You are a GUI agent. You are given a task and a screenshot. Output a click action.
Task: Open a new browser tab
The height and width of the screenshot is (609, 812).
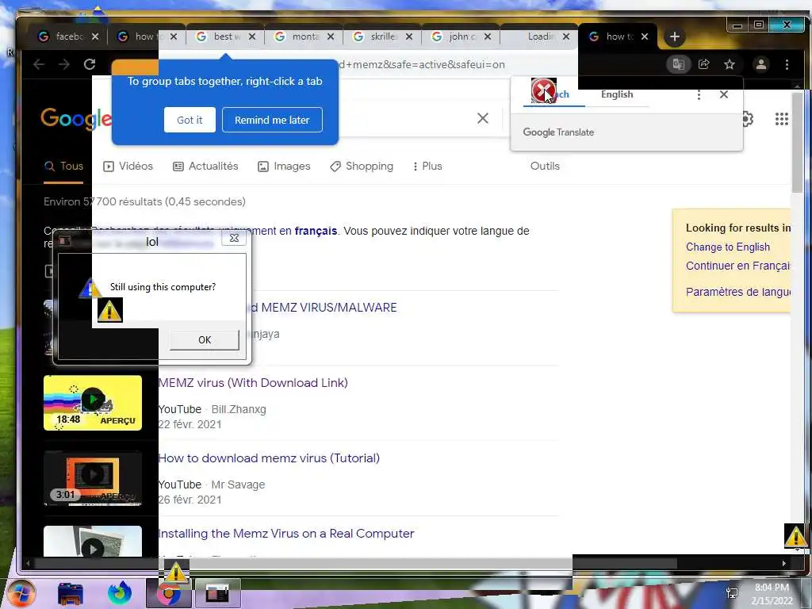(674, 36)
